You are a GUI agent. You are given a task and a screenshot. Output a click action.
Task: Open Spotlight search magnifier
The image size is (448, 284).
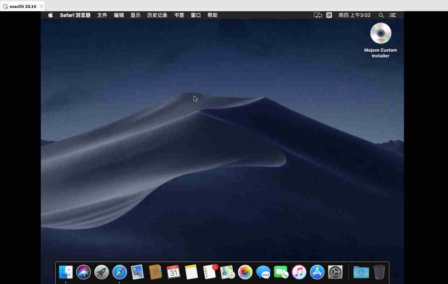pos(381,15)
